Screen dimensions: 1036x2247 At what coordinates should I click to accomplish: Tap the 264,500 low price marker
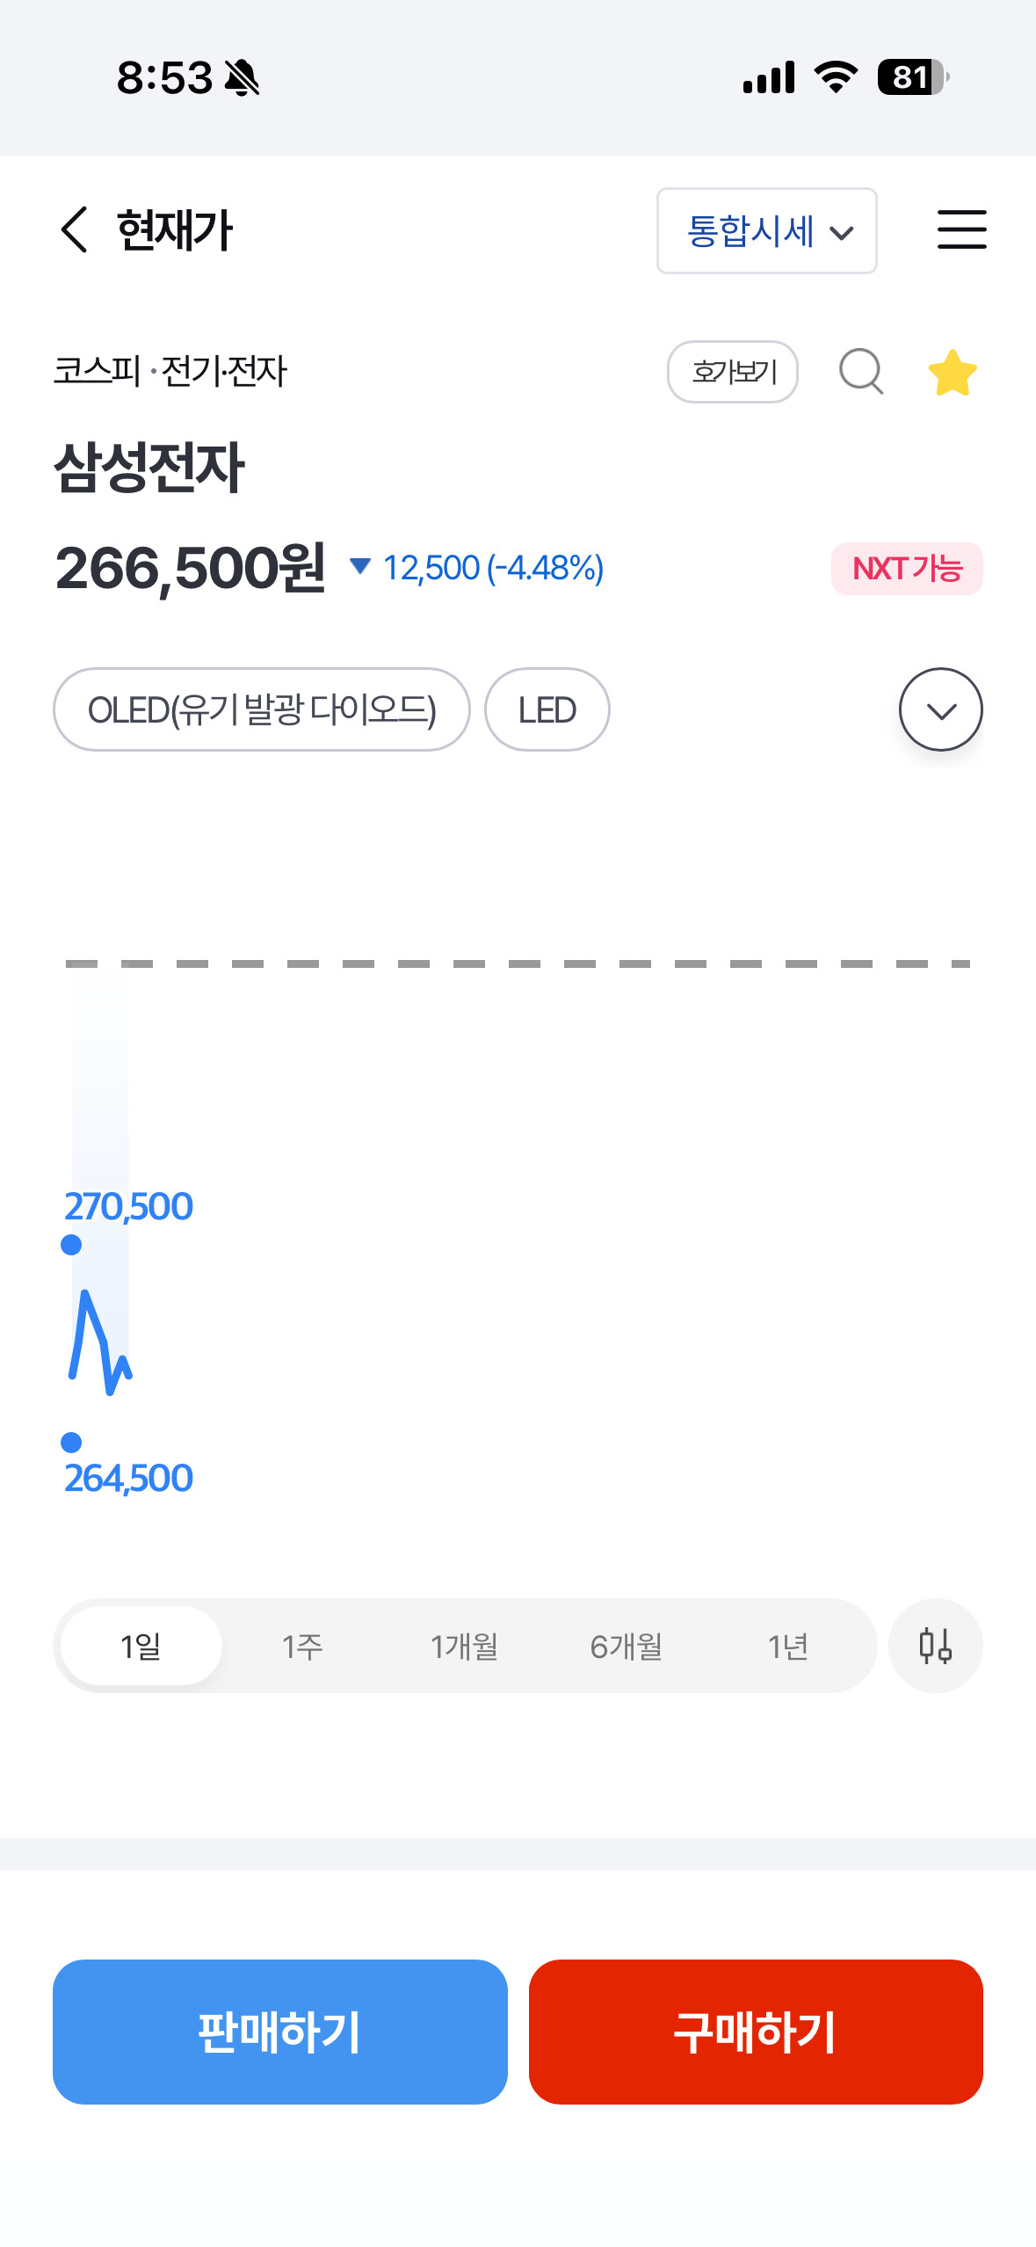point(128,1478)
